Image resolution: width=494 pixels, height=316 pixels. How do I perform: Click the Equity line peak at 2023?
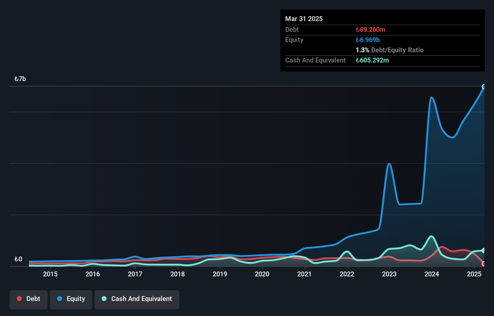tap(389, 164)
